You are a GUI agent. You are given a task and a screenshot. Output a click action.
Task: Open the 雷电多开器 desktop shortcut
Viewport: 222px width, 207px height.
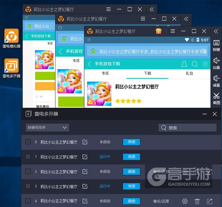11,68
